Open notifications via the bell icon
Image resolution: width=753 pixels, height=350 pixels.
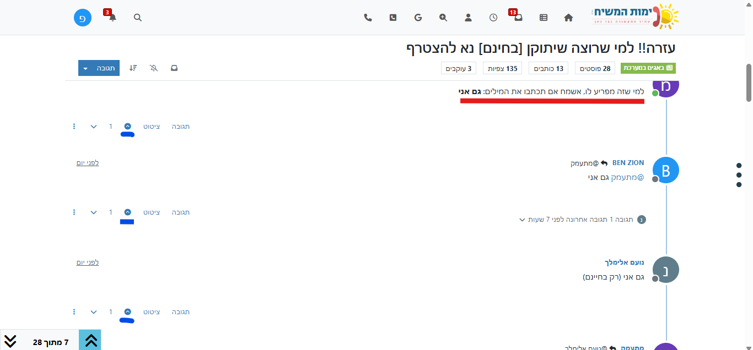tap(111, 17)
